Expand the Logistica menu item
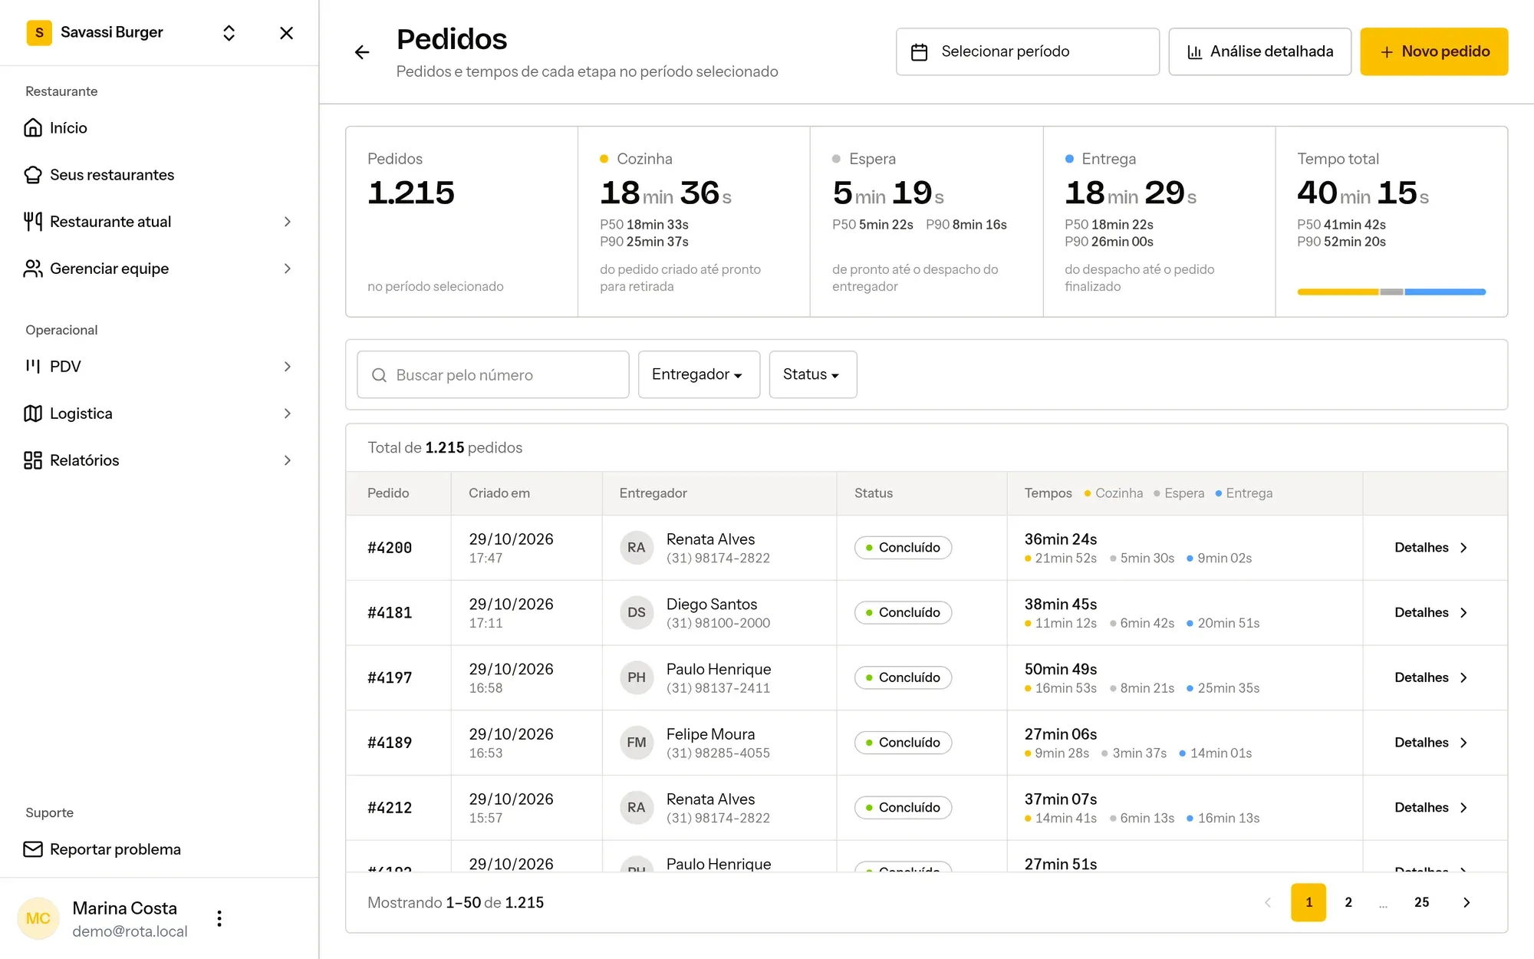 point(159,414)
